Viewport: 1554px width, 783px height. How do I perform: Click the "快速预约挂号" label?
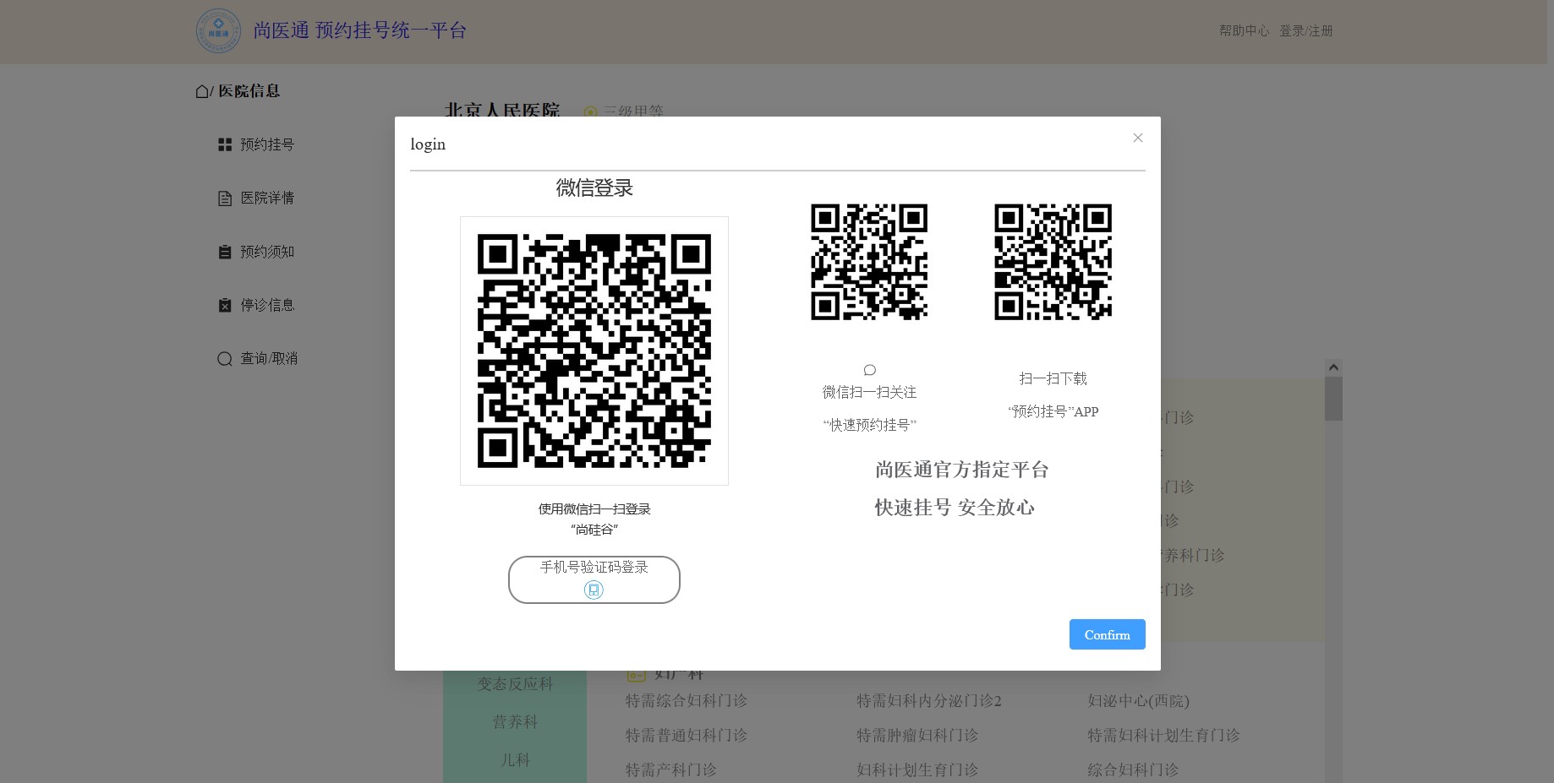tap(869, 425)
